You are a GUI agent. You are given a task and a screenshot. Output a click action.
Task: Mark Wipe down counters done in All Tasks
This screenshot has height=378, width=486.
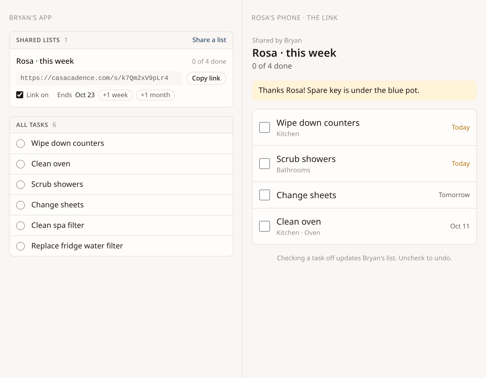21,143
